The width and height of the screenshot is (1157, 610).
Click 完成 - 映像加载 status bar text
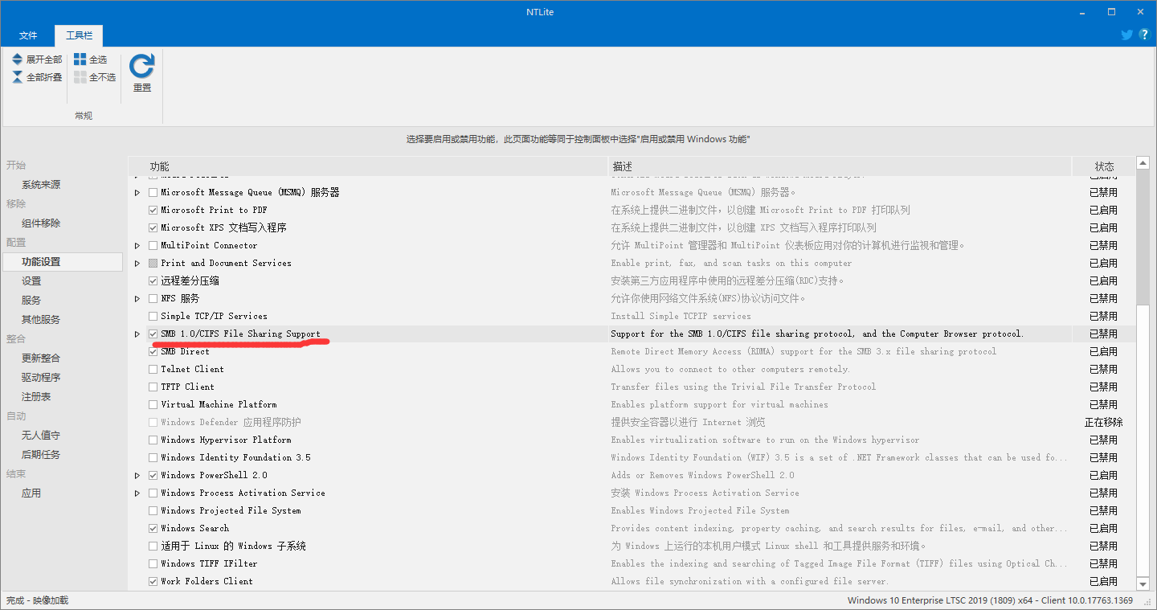coord(37,601)
